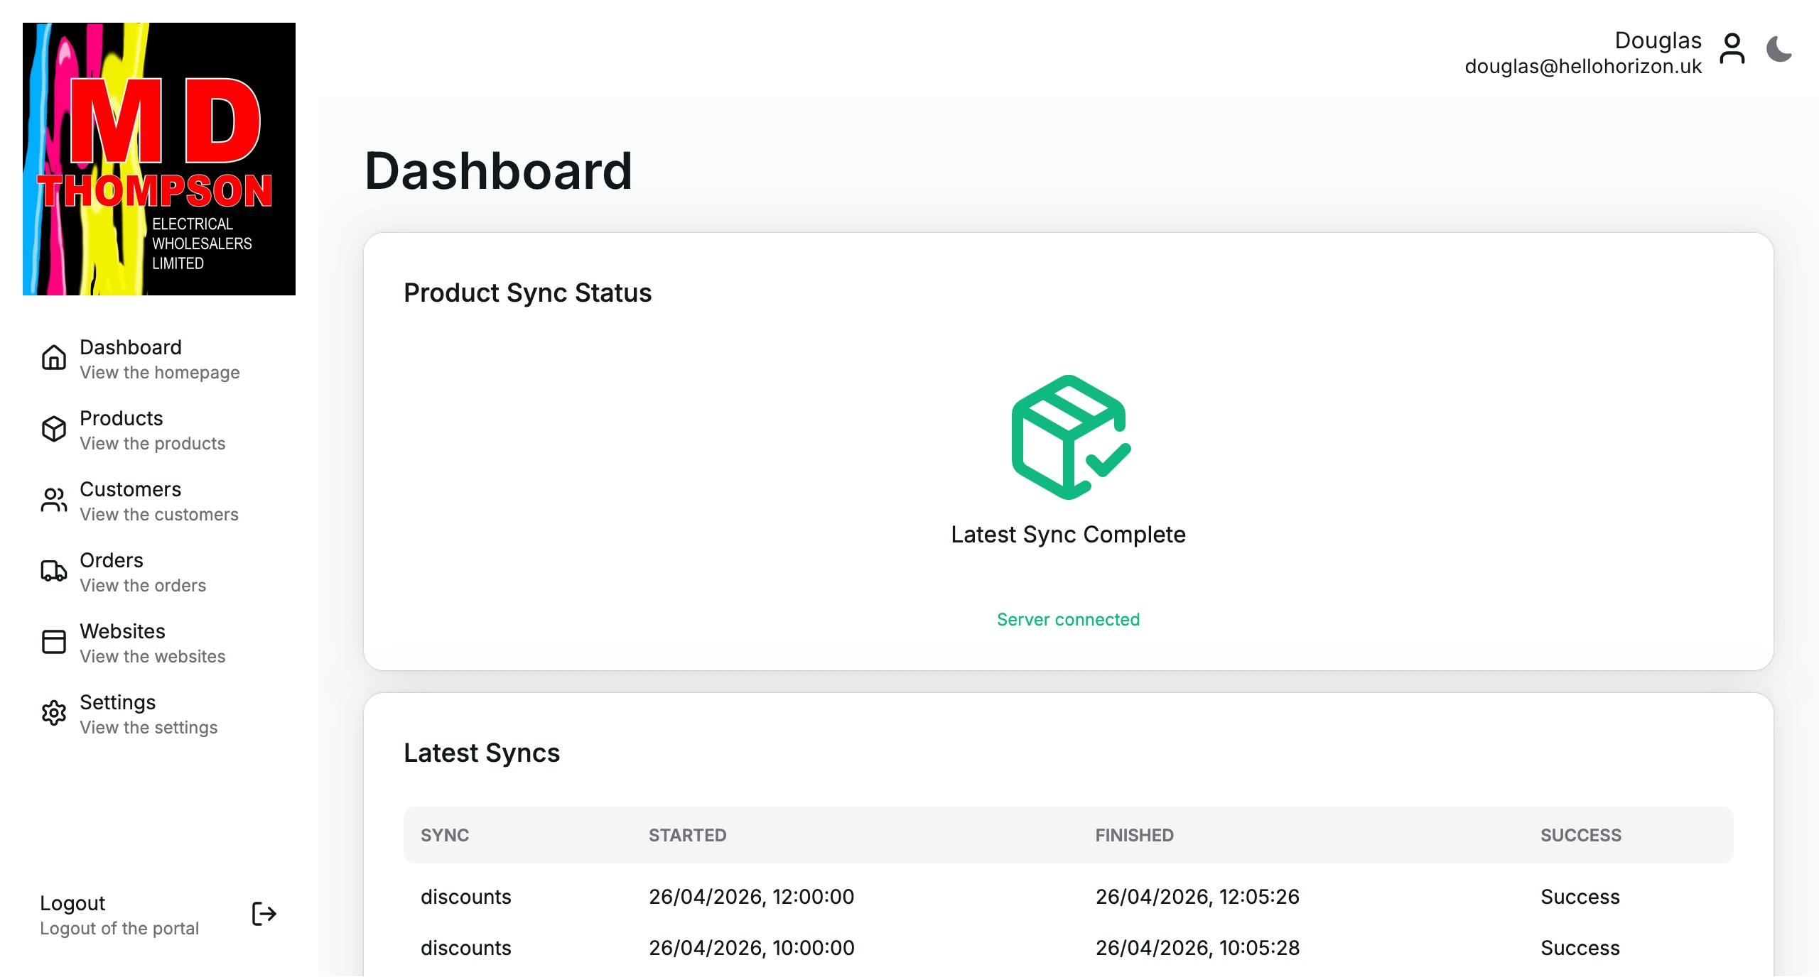This screenshot has width=1819, height=977.
Task: Toggle dark mode with the moon icon
Action: tap(1780, 48)
